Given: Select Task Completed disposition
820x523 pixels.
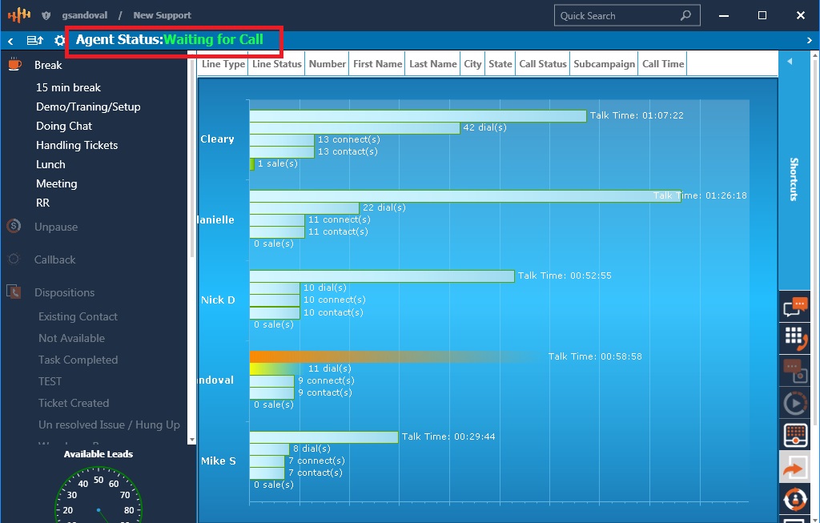Looking at the screenshot, I should coord(78,360).
